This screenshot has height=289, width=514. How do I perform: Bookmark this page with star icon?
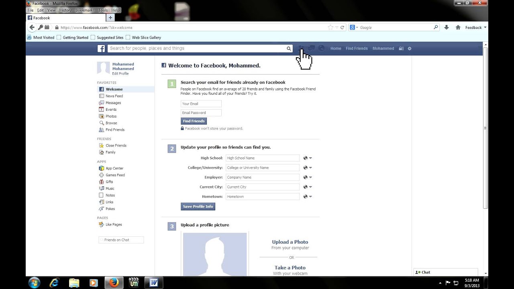pos(330,27)
